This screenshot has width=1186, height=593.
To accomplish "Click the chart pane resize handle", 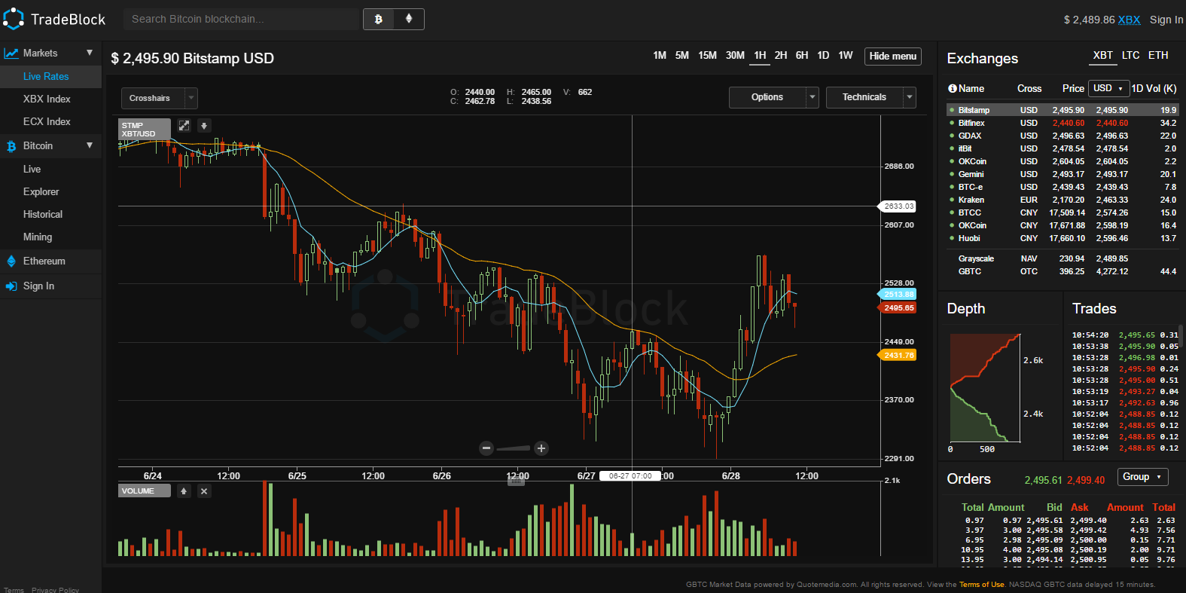I will click(516, 481).
